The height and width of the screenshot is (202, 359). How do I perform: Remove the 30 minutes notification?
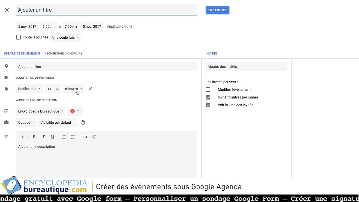90,89
